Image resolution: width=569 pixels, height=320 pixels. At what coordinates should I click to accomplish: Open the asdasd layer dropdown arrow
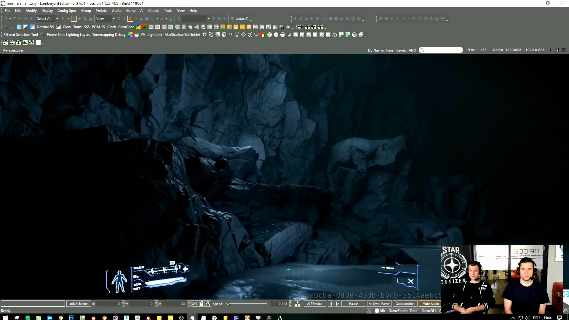point(251,20)
